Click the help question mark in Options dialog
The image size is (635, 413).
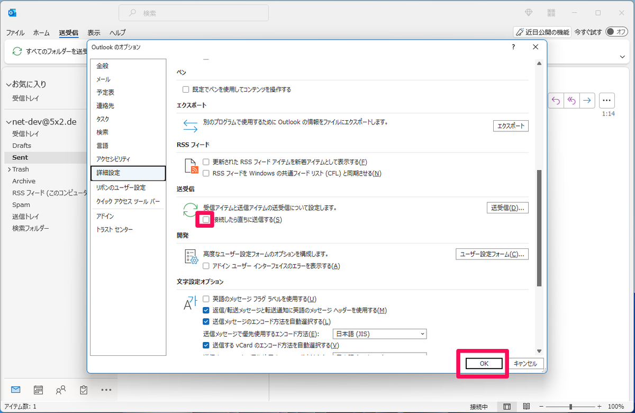pyautogui.click(x=513, y=47)
